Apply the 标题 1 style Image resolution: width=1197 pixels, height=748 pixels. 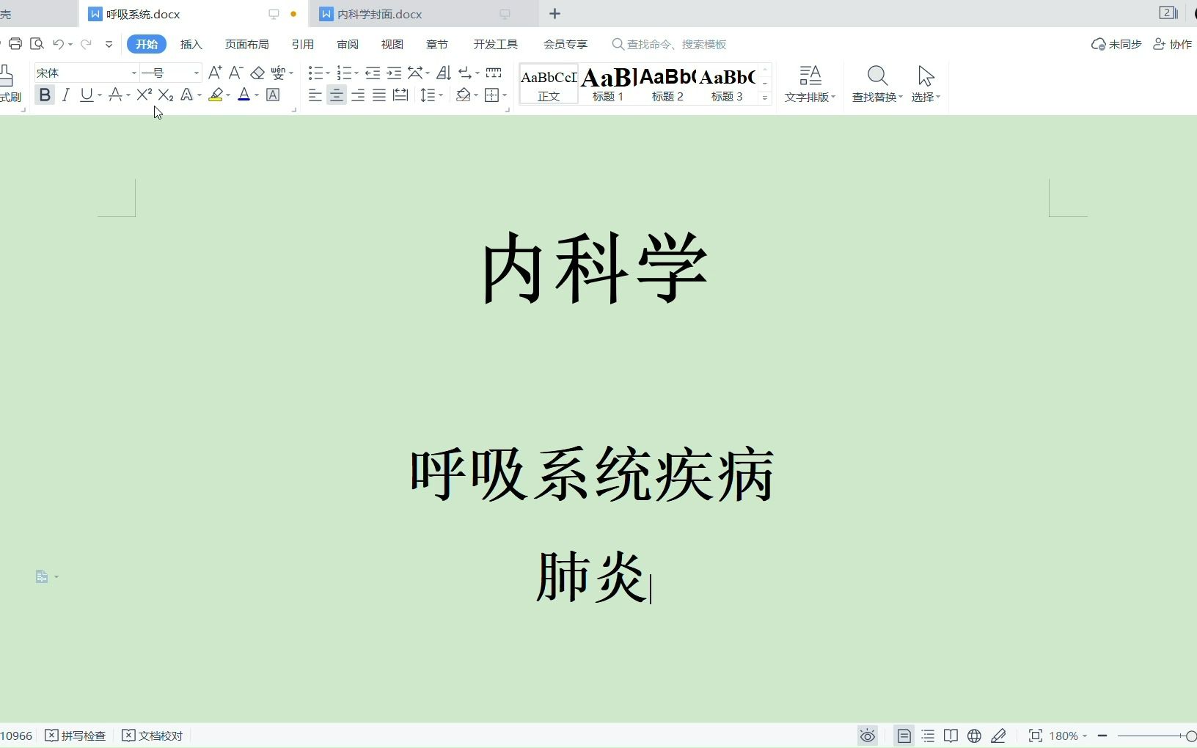(608, 84)
